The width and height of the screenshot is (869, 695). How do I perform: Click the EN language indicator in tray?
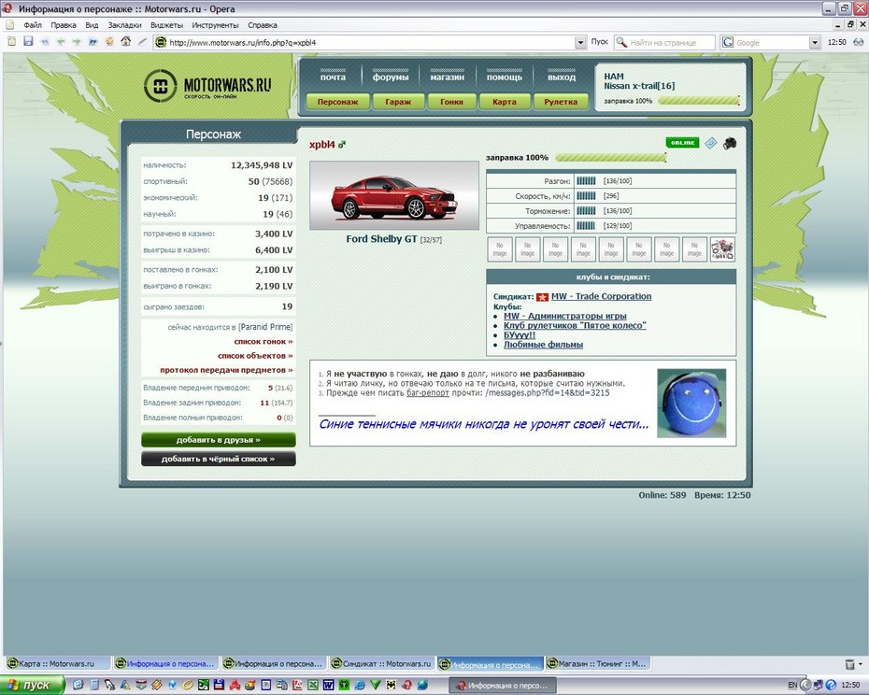tap(792, 686)
